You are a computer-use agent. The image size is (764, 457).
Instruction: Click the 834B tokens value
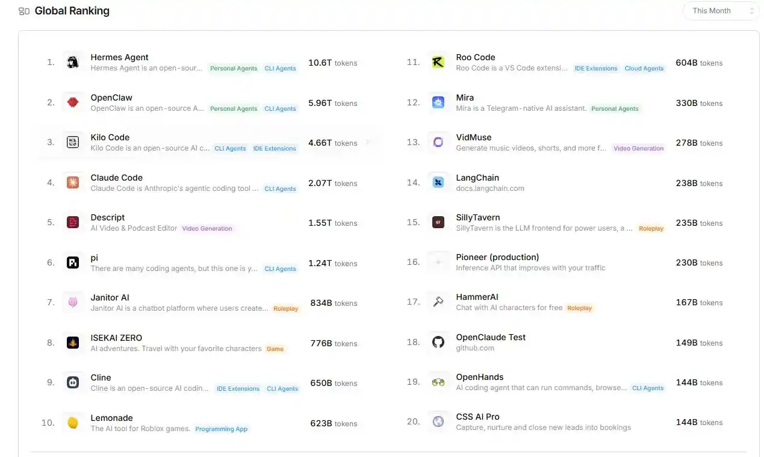334,303
